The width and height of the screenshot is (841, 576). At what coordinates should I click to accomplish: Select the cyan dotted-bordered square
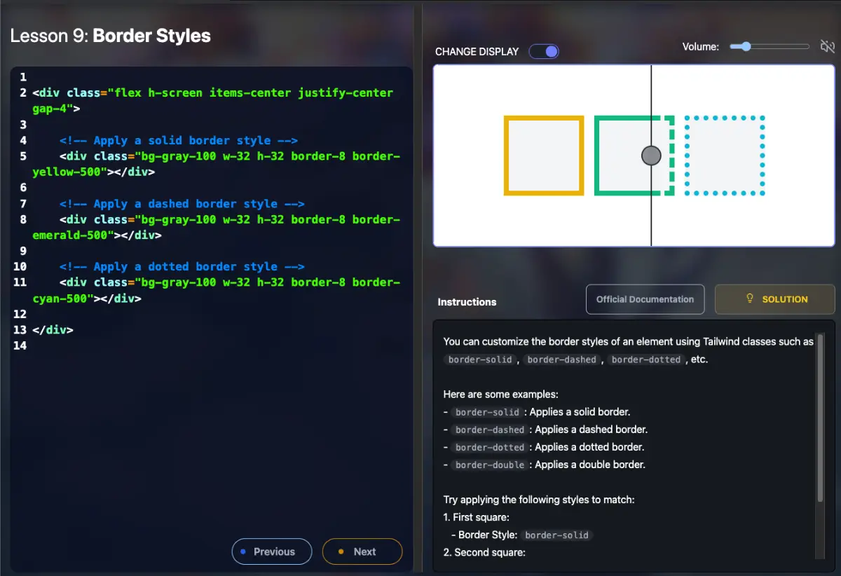725,156
